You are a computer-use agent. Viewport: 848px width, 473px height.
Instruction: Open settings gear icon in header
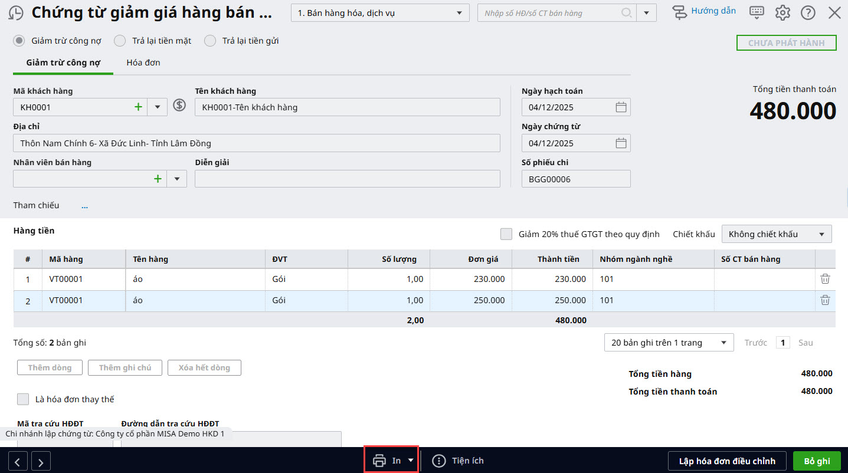782,12
